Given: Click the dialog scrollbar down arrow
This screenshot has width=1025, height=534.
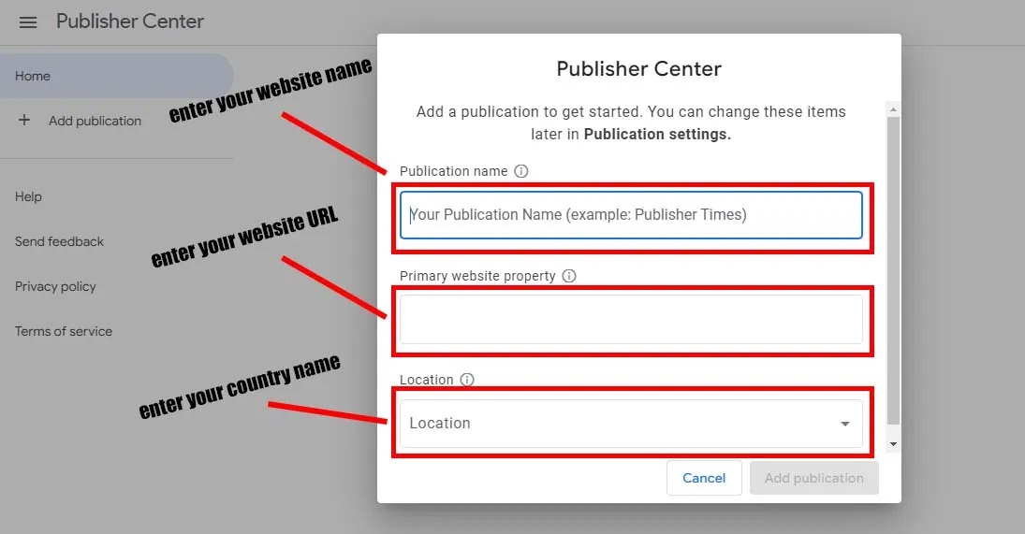Looking at the screenshot, I should click(893, 444).
